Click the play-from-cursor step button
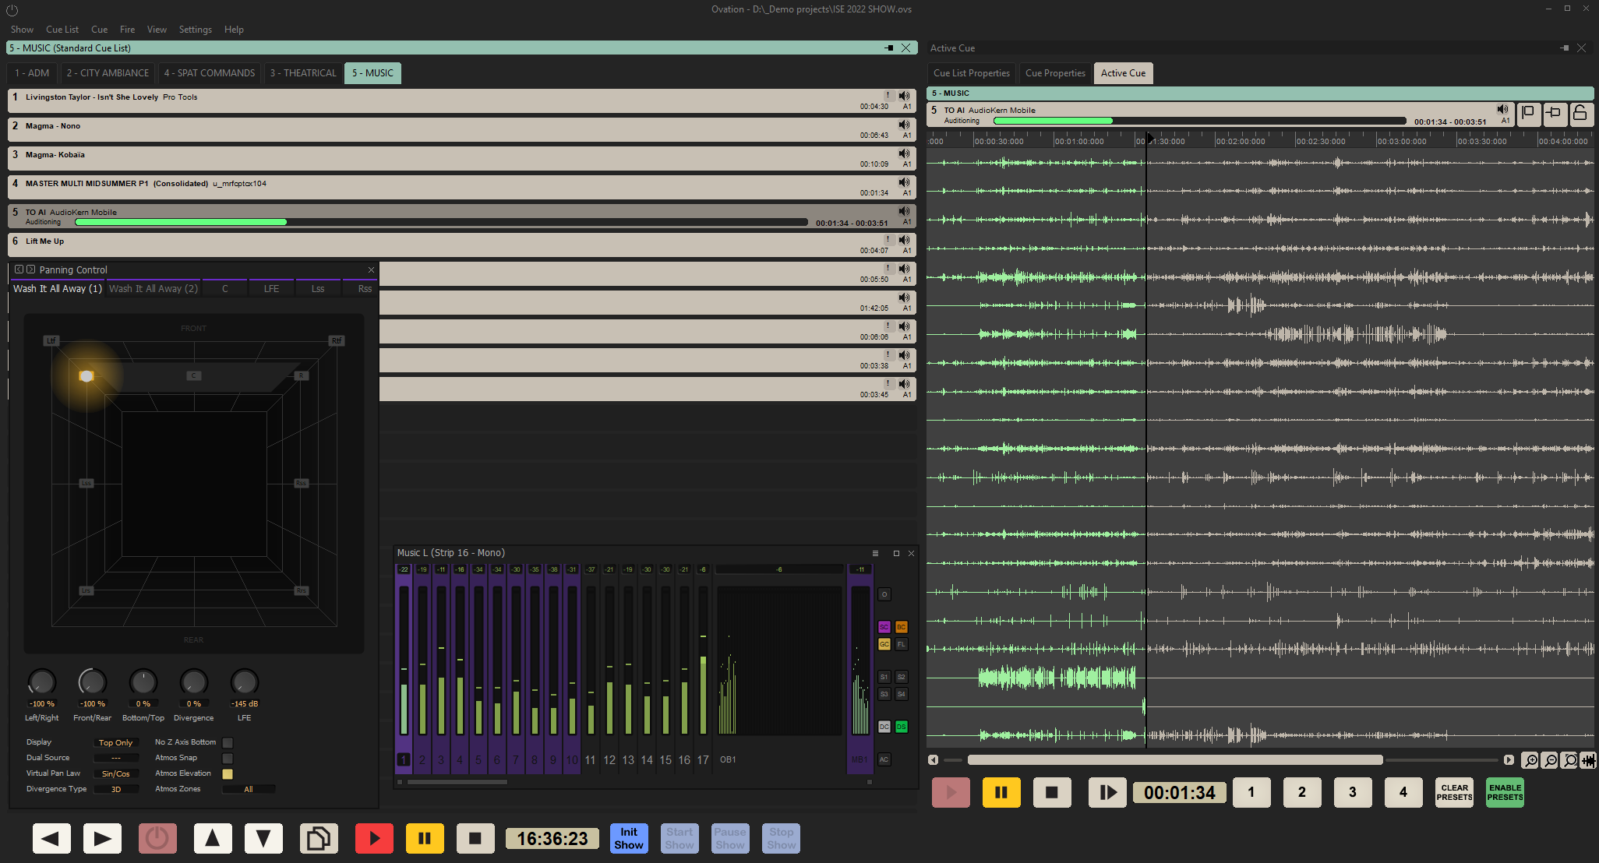This screenshot has height=863, width=1599. pos(1107,792)
